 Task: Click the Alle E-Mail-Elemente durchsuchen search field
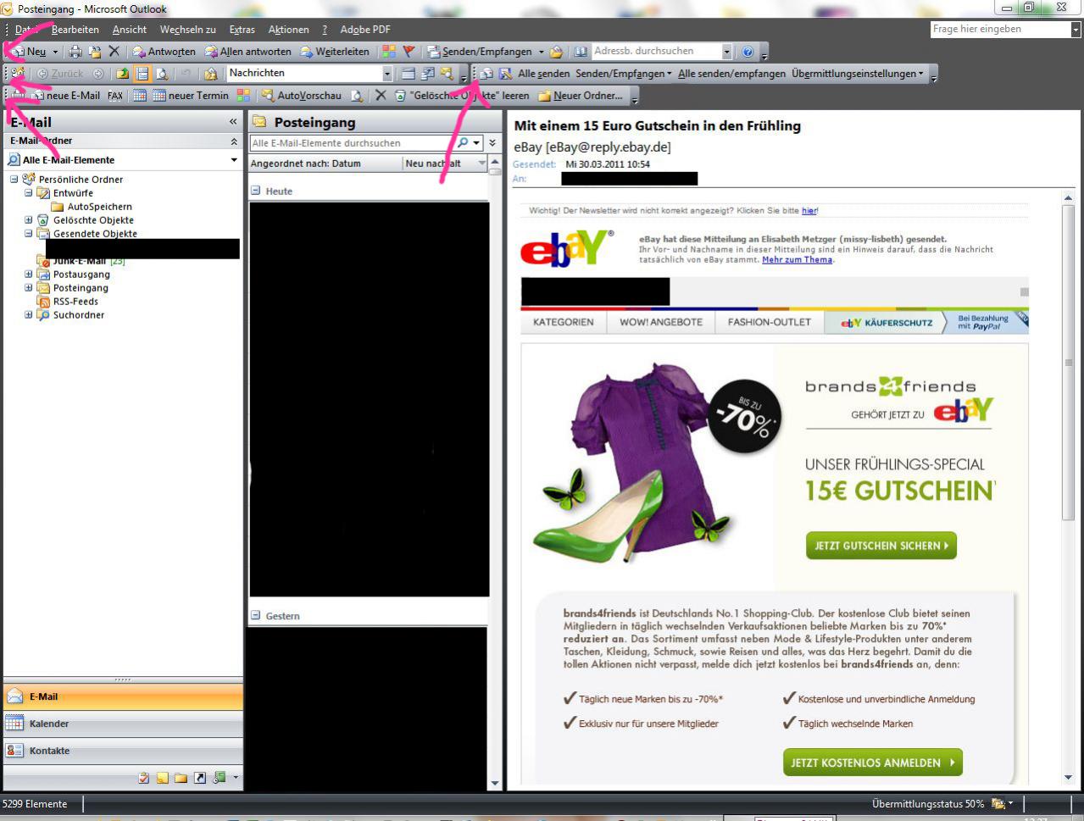click(x=352, y=143)
